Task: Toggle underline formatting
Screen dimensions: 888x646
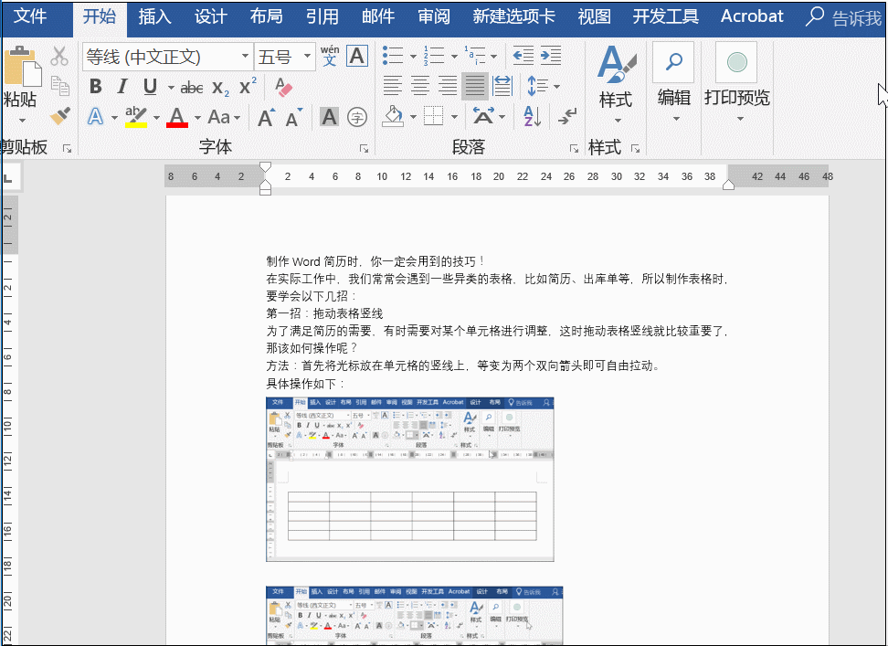Action: pos(150,87)
